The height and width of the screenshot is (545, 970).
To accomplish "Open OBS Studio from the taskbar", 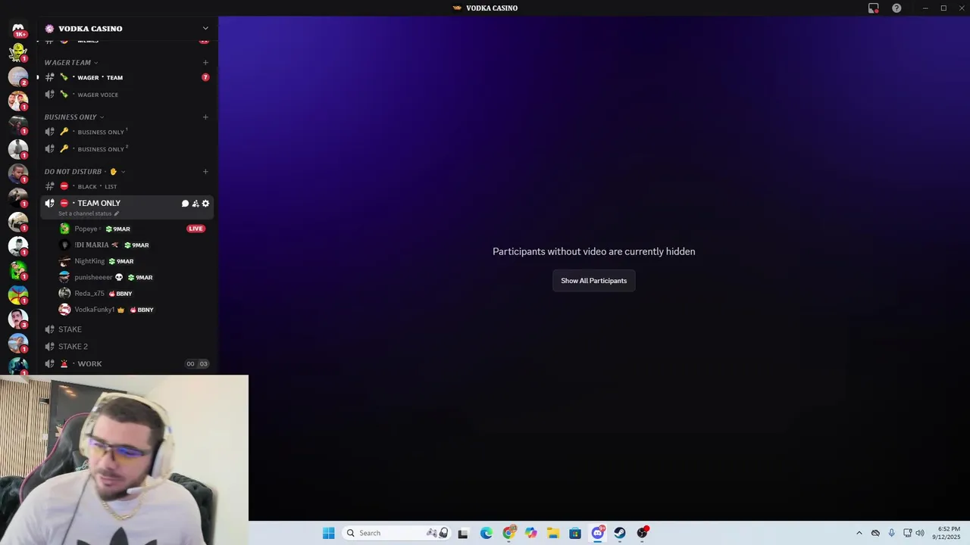I will pyautogui.click(x=642, y=533).
